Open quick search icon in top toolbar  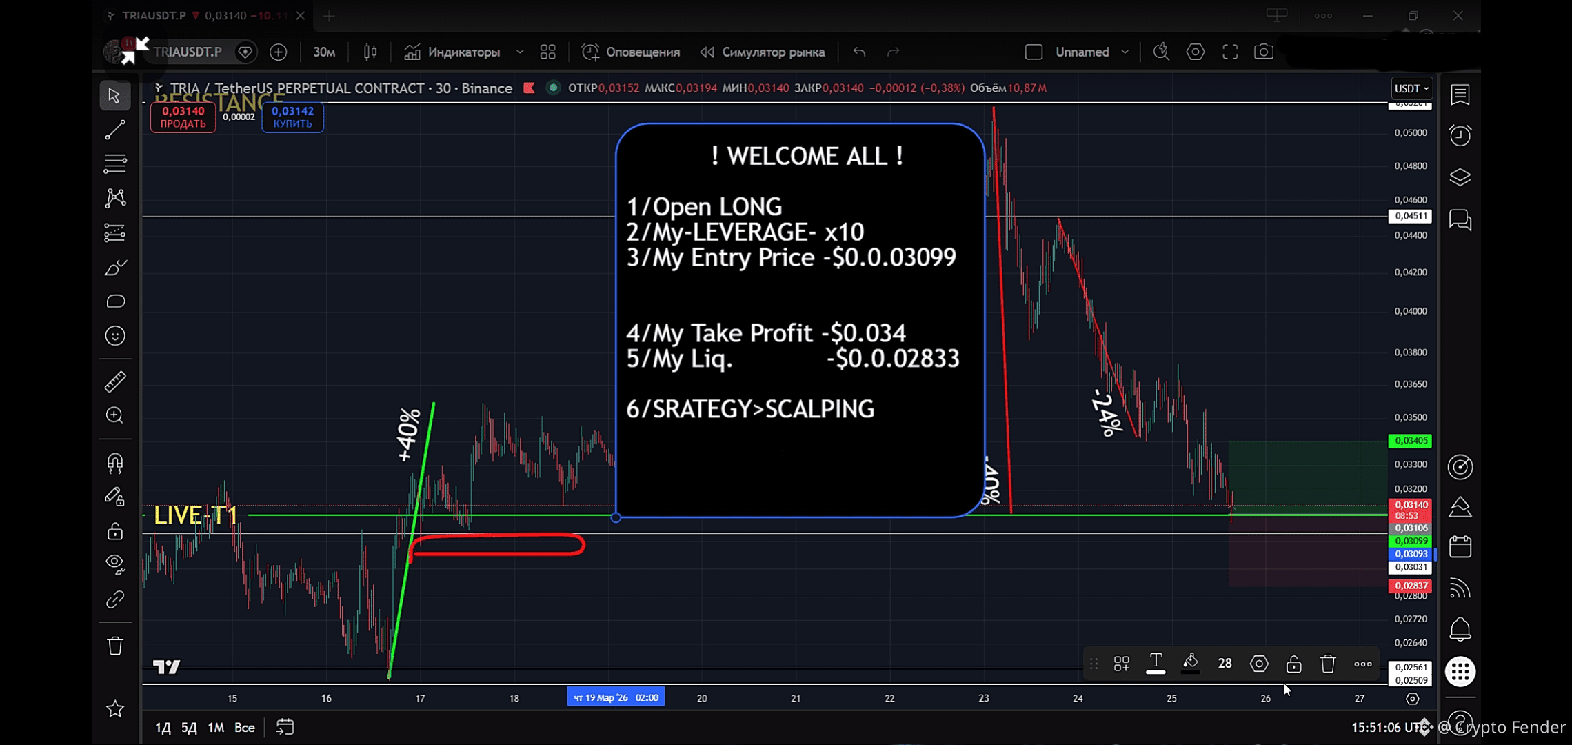(x=1161, y=52)
